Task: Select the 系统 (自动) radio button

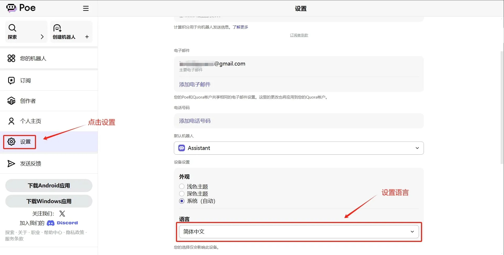Action: click(182, 201)
